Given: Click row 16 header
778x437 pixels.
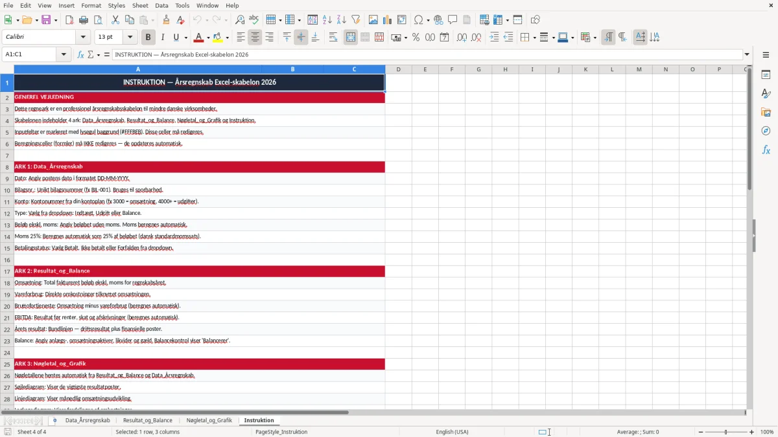Looking at the screenshot, I should point(7,259).
